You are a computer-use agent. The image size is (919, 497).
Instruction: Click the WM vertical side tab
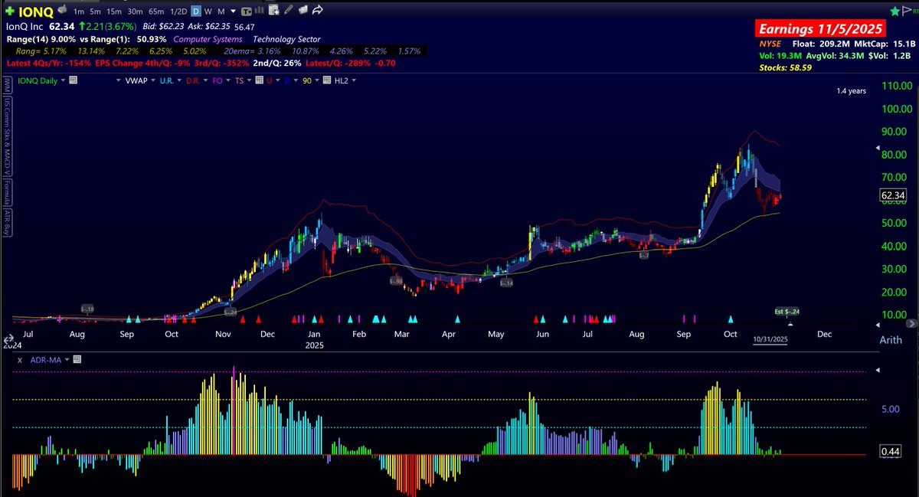tap(7, 84)
